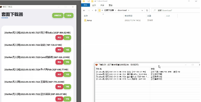Open the 共享 ribbon tab in Explorer
The image size is (201, 102).
pyautogui.click(x=102, y=5)
